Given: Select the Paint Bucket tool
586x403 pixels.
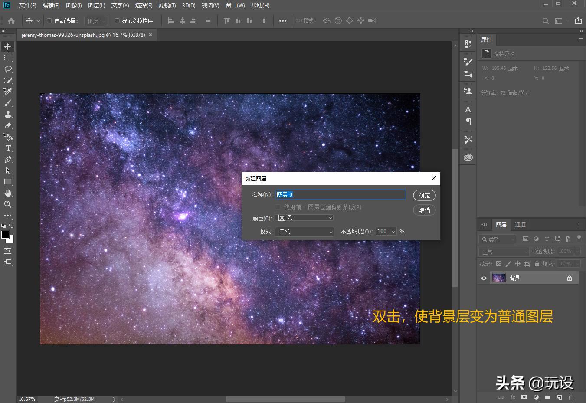Looking at the screenshot, I should [7, 137].
